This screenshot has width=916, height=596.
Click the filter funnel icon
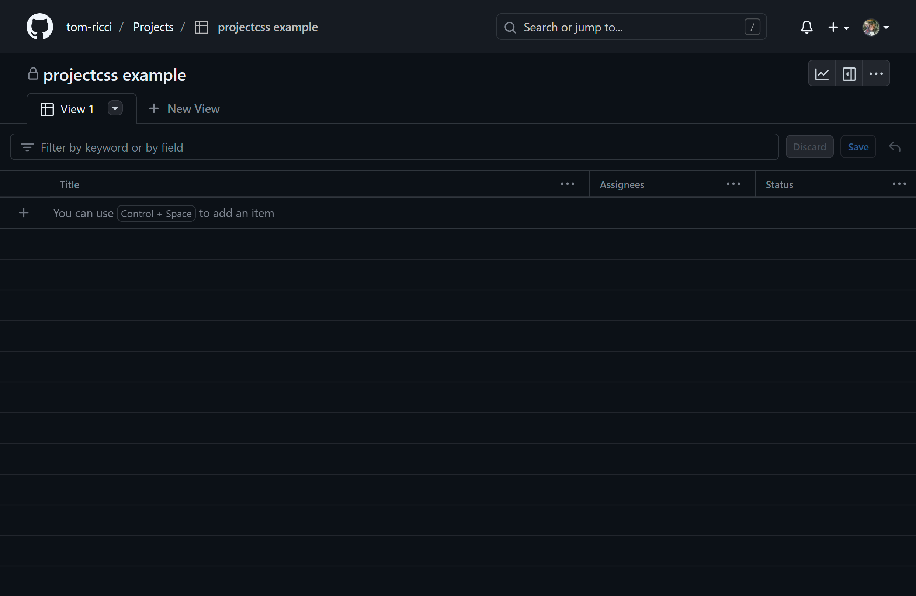(x=27, y=147)
